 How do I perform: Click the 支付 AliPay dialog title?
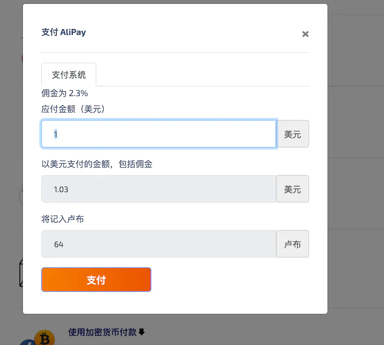[64, 32]
